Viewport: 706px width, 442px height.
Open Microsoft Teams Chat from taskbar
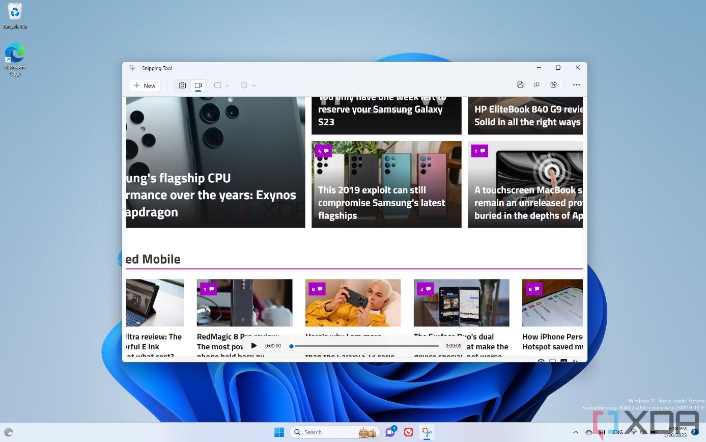(x=390, y=432)
